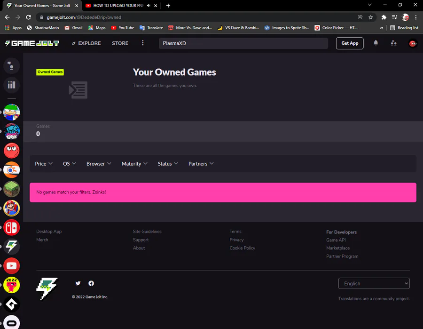Open the Desktop App link

point(49,232)
